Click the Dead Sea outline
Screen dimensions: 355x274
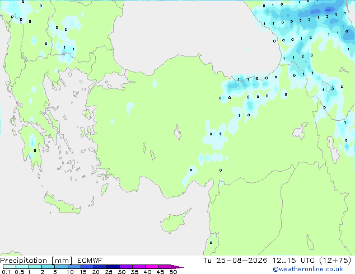pyautogui.click(x=310, y=242)
